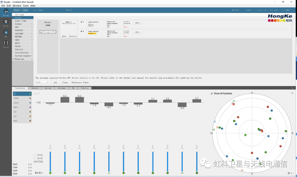Toggle the GLONASS constellation button
This screenshot has height=177, width=297.
(x=22, y=98)
